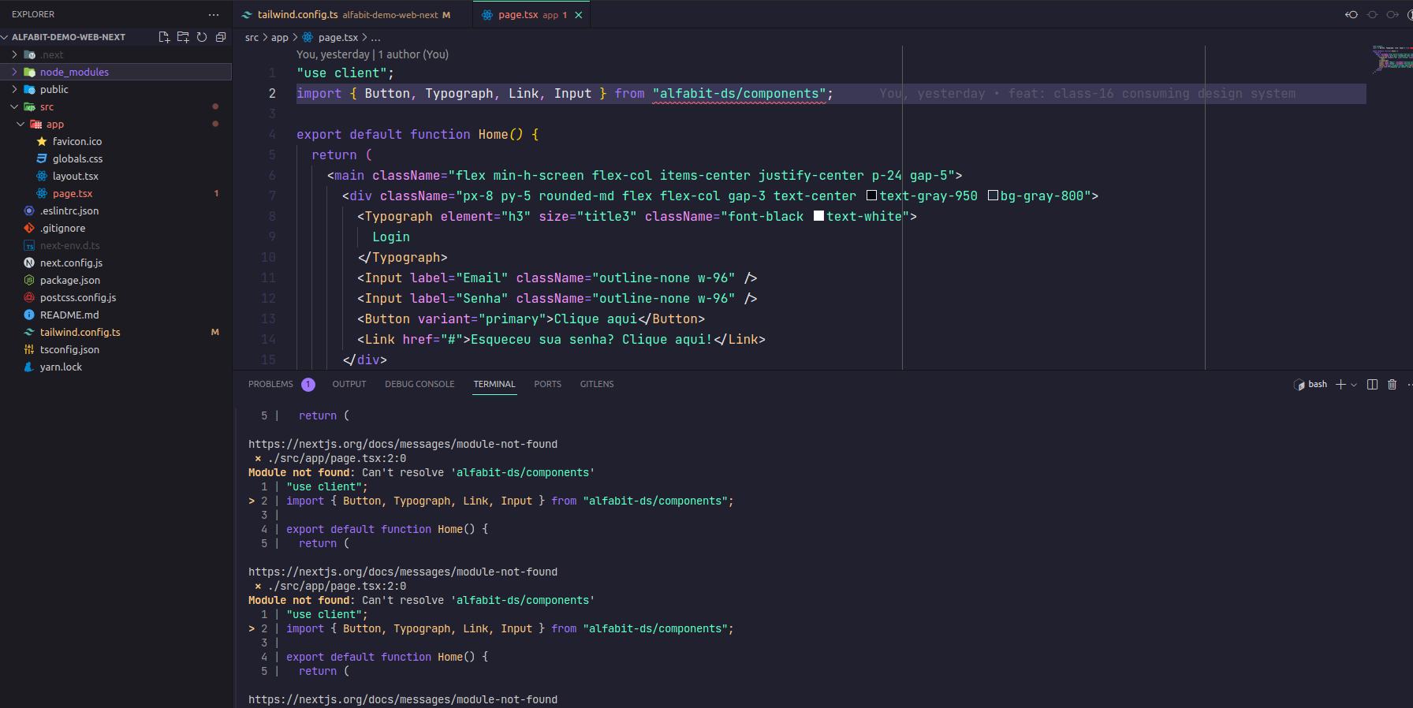Click the tsconfig.json file icon
The image size is (1413, 708).
[29, 349]
